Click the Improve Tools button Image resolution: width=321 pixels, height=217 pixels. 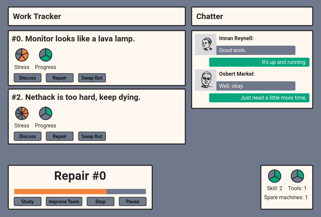point(64,201)
